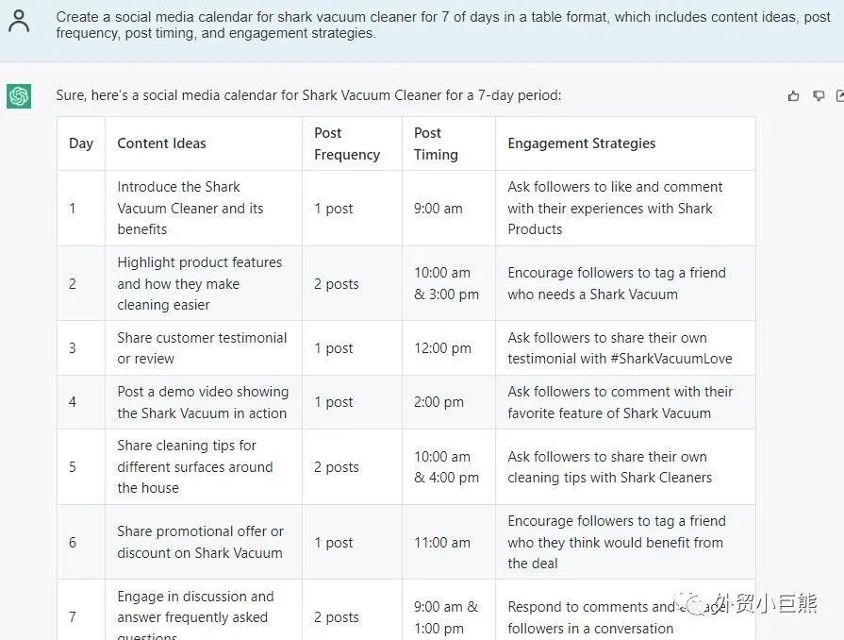Click the 'Post Timing' column header
Screen dimensions: 844x640
[x=436, y=143]
